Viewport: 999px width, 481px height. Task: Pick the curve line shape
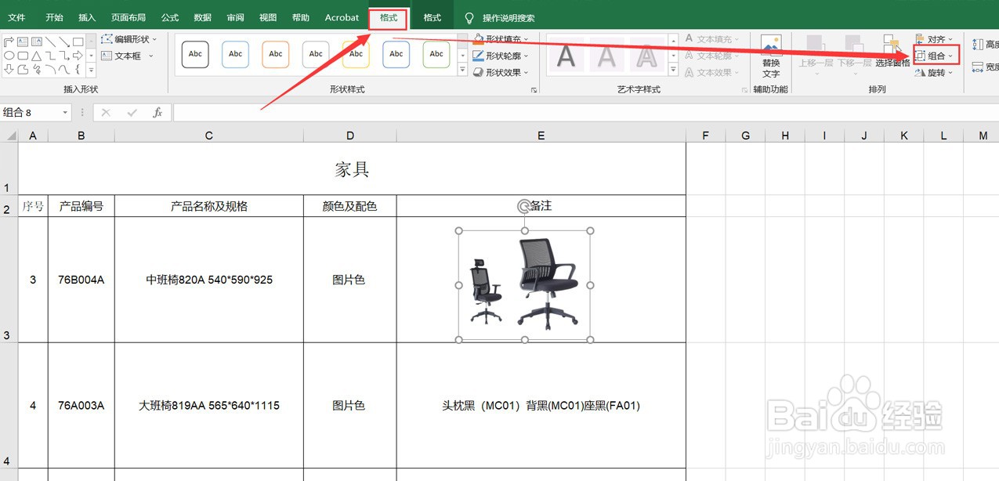tap(64, 69)
